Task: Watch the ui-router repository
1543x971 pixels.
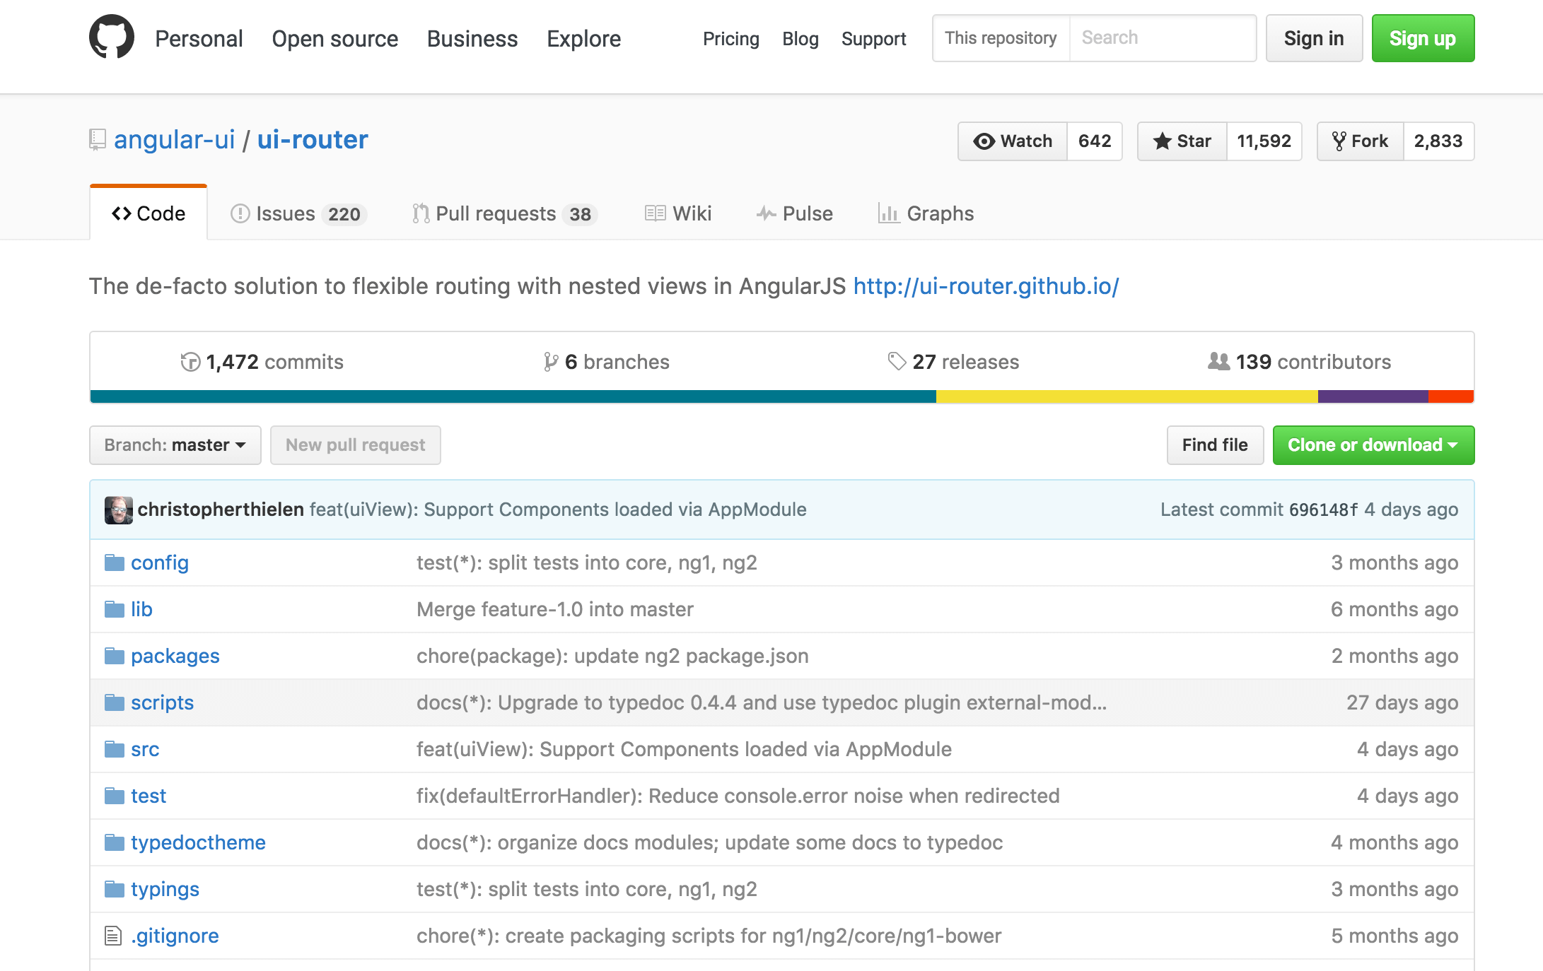Action: (x=1013, y=141)
